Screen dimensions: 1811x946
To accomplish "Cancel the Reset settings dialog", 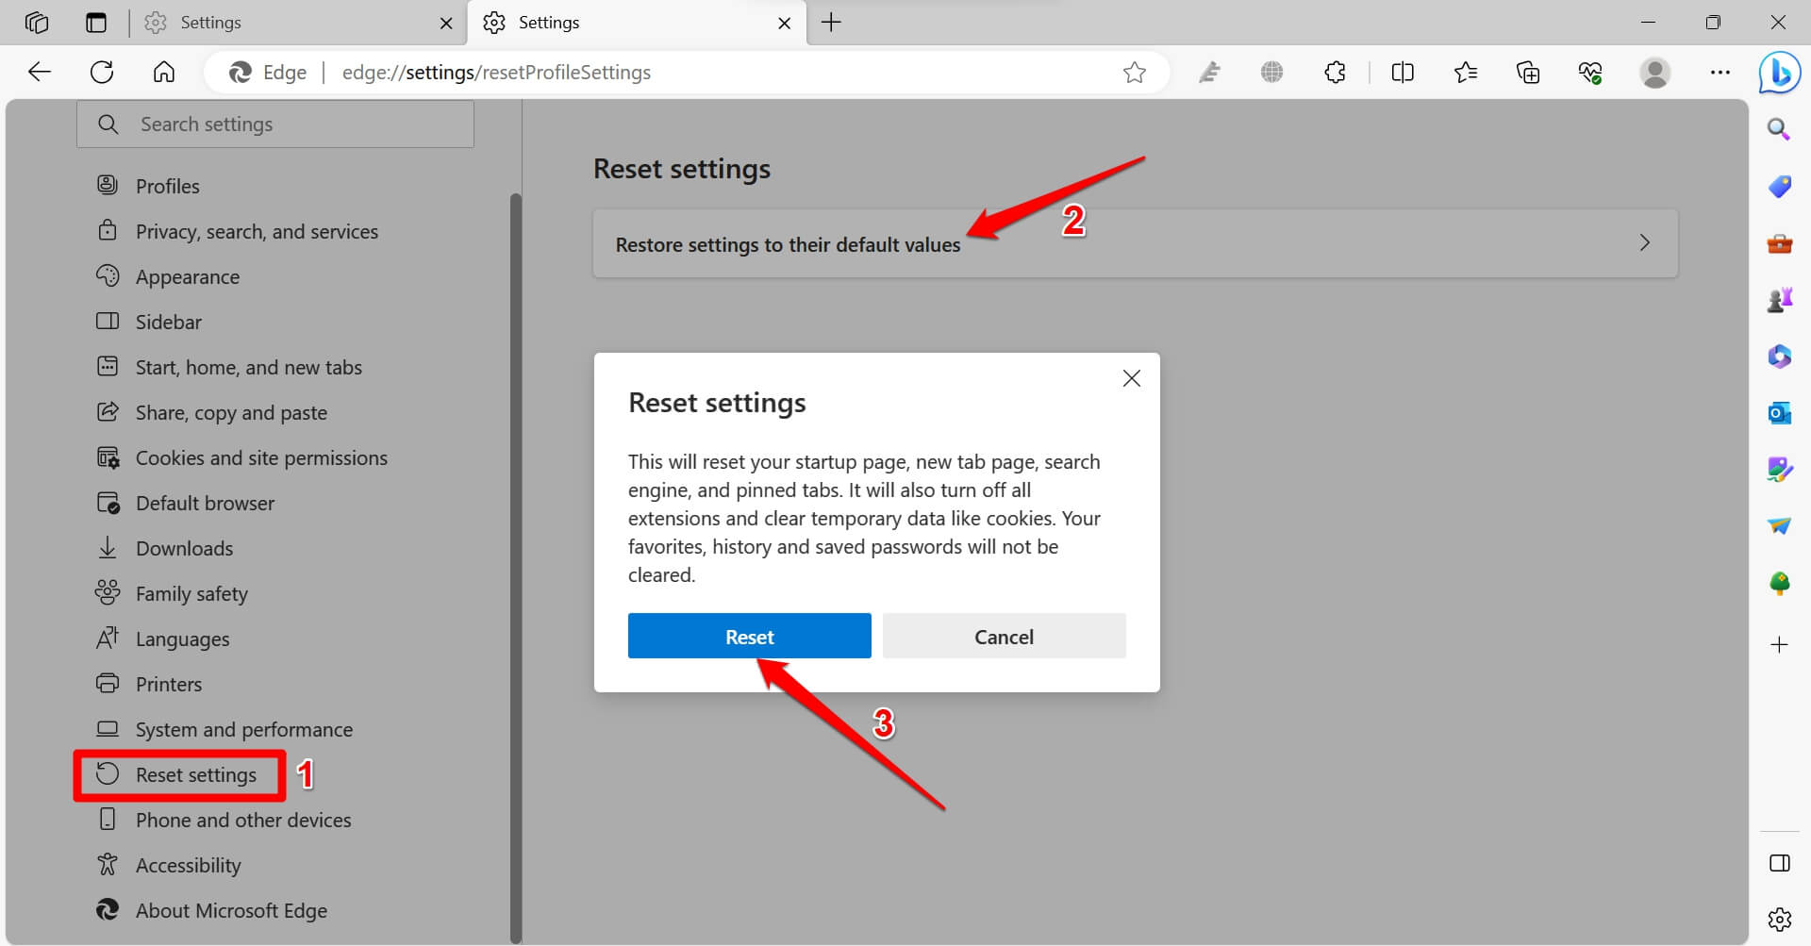I will (1004, 636).
